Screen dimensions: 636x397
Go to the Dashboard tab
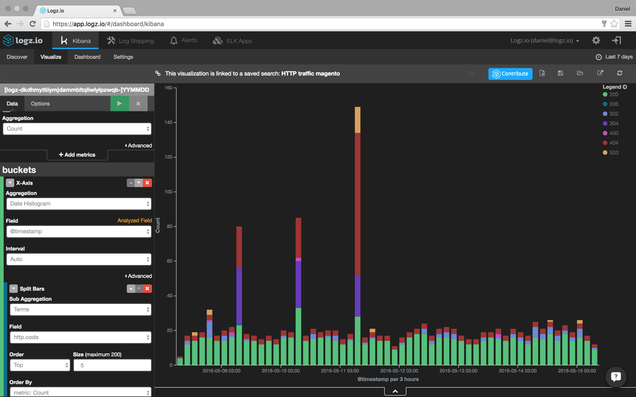87,56
